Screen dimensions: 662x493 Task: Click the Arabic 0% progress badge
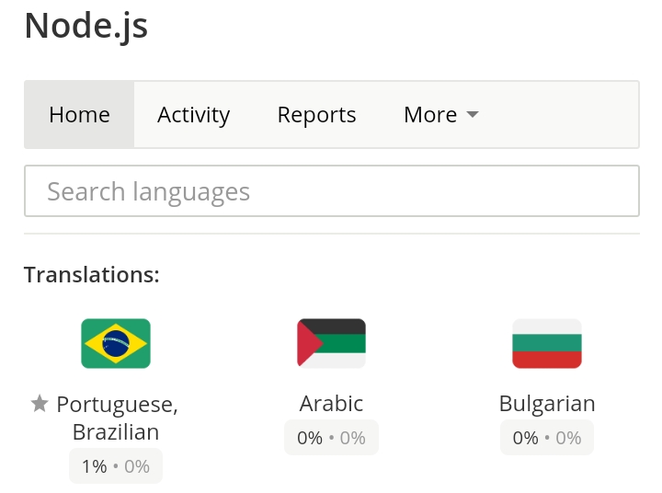pyautogui.click(x=331, y=438)
